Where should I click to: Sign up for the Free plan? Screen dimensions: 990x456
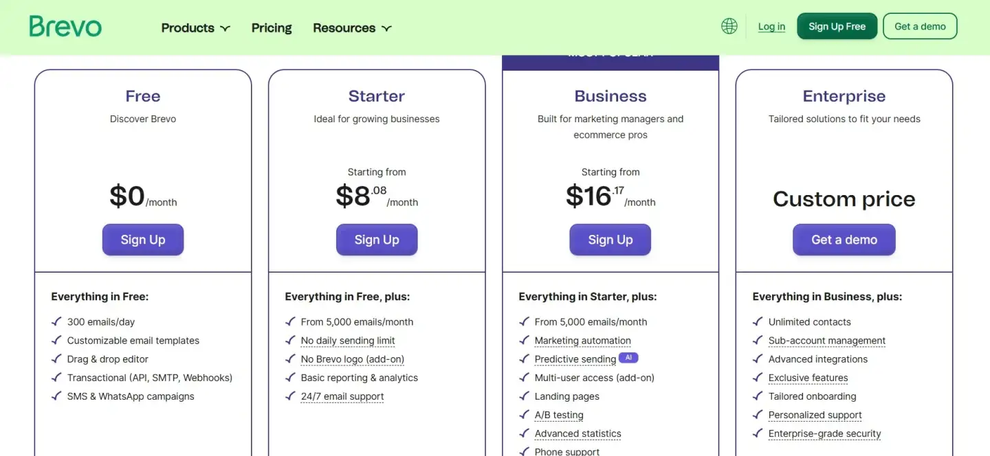click(x=143, y=240)
